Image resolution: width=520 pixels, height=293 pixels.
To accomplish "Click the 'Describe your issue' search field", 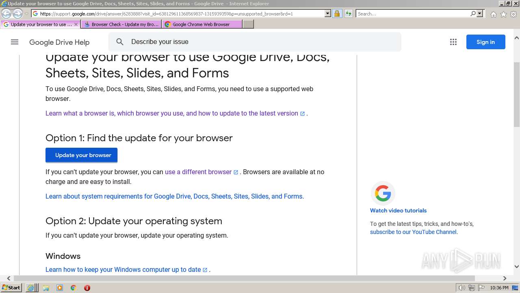I will pyautogui.click(x=255, y=42).
